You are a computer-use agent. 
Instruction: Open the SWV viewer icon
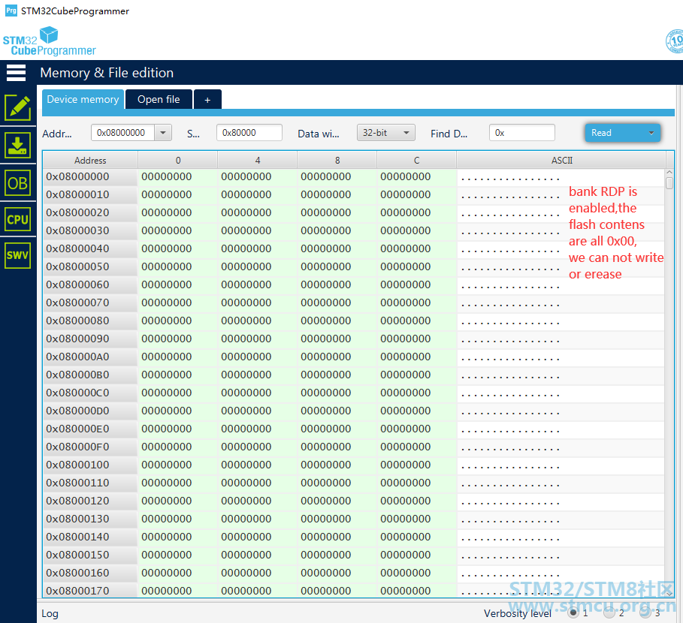18,255
